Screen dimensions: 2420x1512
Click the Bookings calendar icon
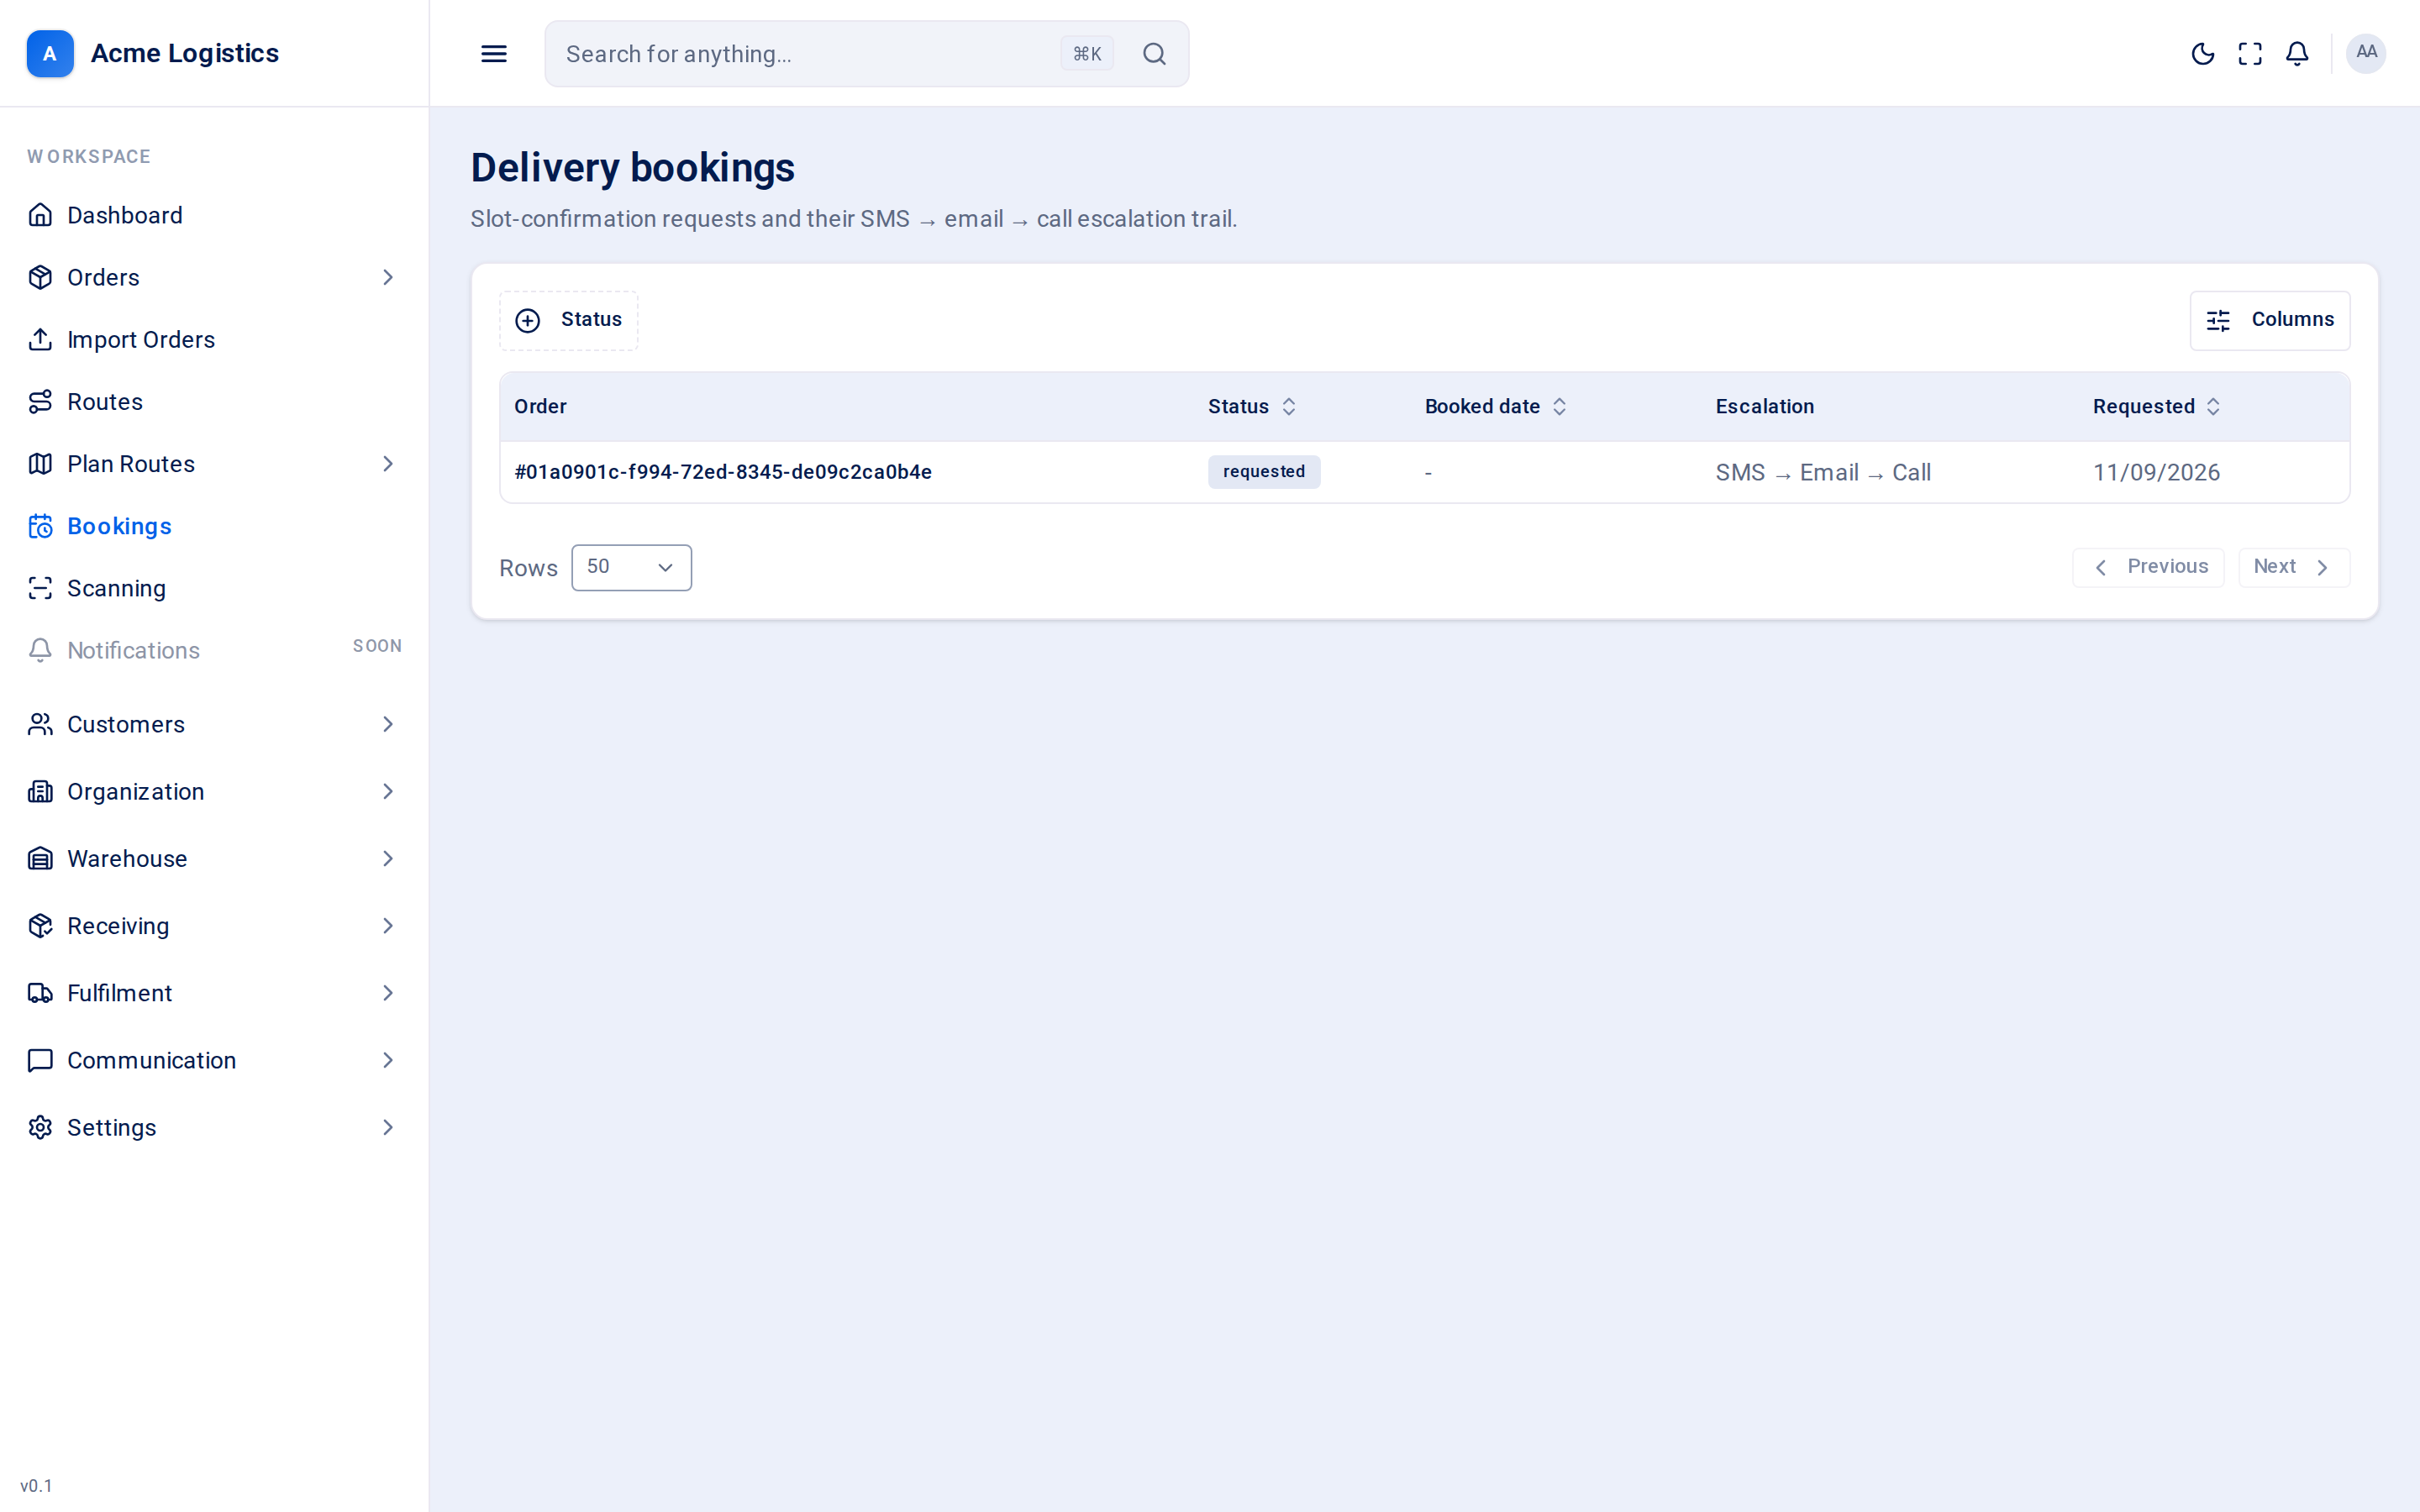(40, 526)
